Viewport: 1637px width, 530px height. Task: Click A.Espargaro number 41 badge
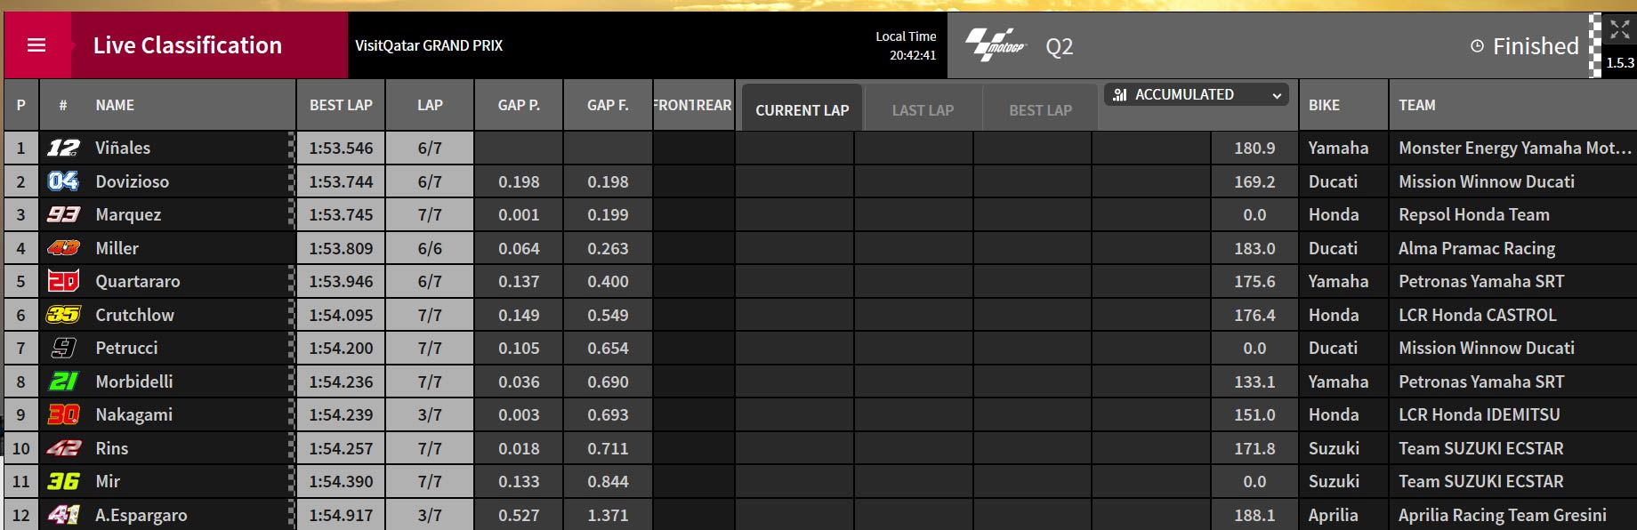63,515
